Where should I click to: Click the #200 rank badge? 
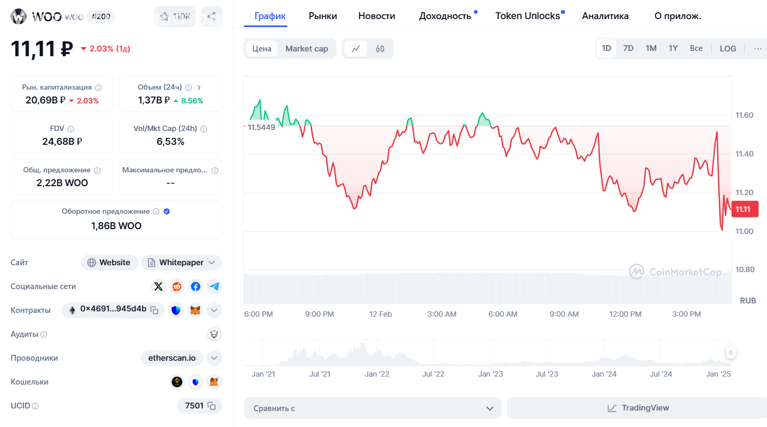[101, 16]
